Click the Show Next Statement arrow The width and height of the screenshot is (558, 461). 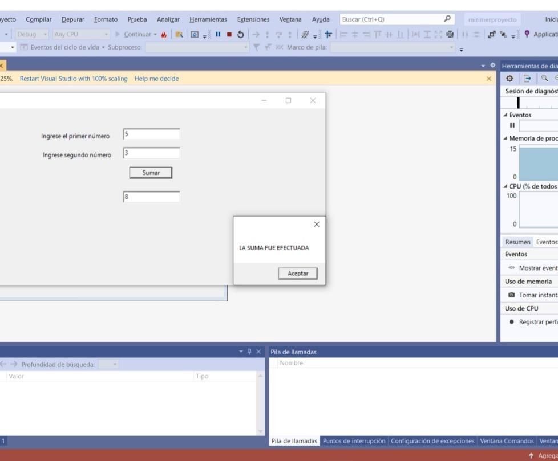click(x=256, y=35)
